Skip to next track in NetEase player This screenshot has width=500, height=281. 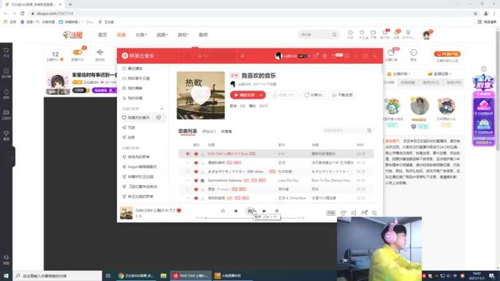[x=264, y=211]
